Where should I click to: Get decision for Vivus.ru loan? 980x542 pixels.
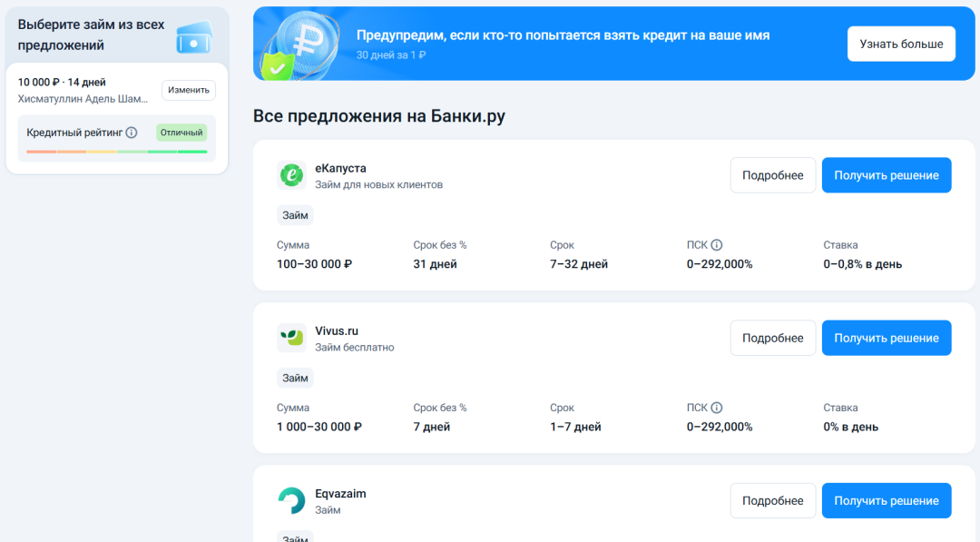887,338
